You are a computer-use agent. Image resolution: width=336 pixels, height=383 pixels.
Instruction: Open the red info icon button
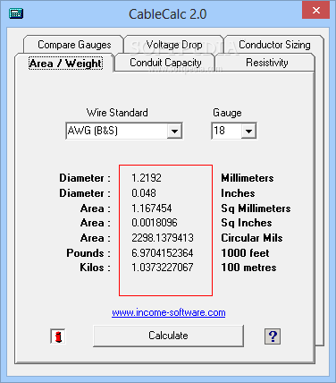pyautogui.click(x=58, y=336)
